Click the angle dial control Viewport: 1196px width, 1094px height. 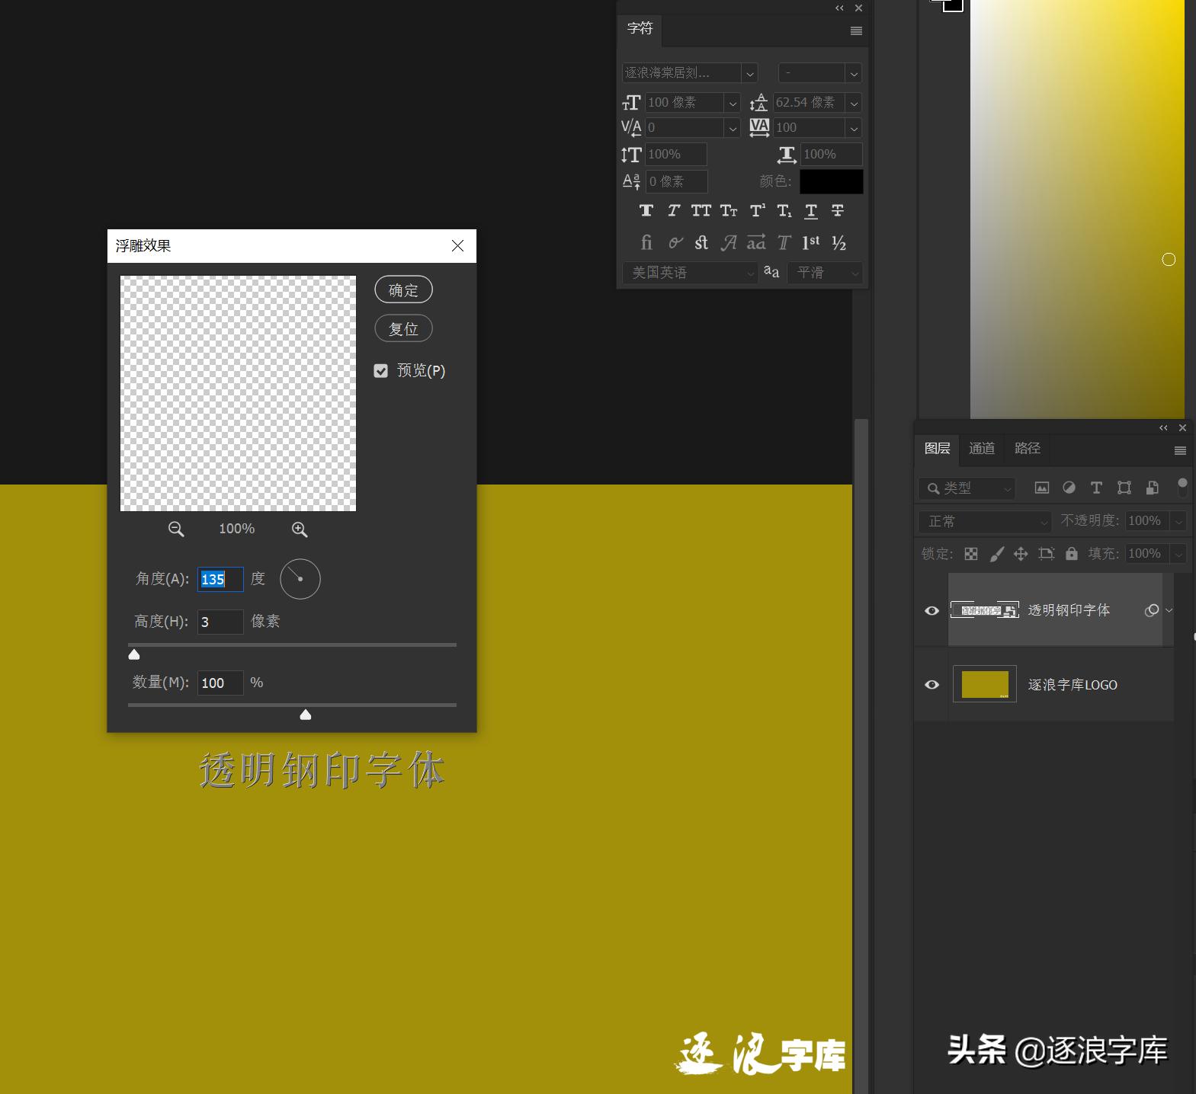(x=300, y=579)
